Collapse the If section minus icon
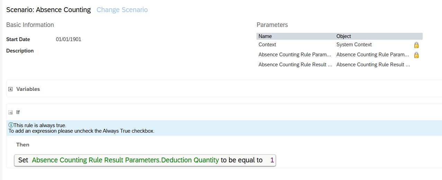The height and width of the screenshot is (180, 442). [10, 112]
